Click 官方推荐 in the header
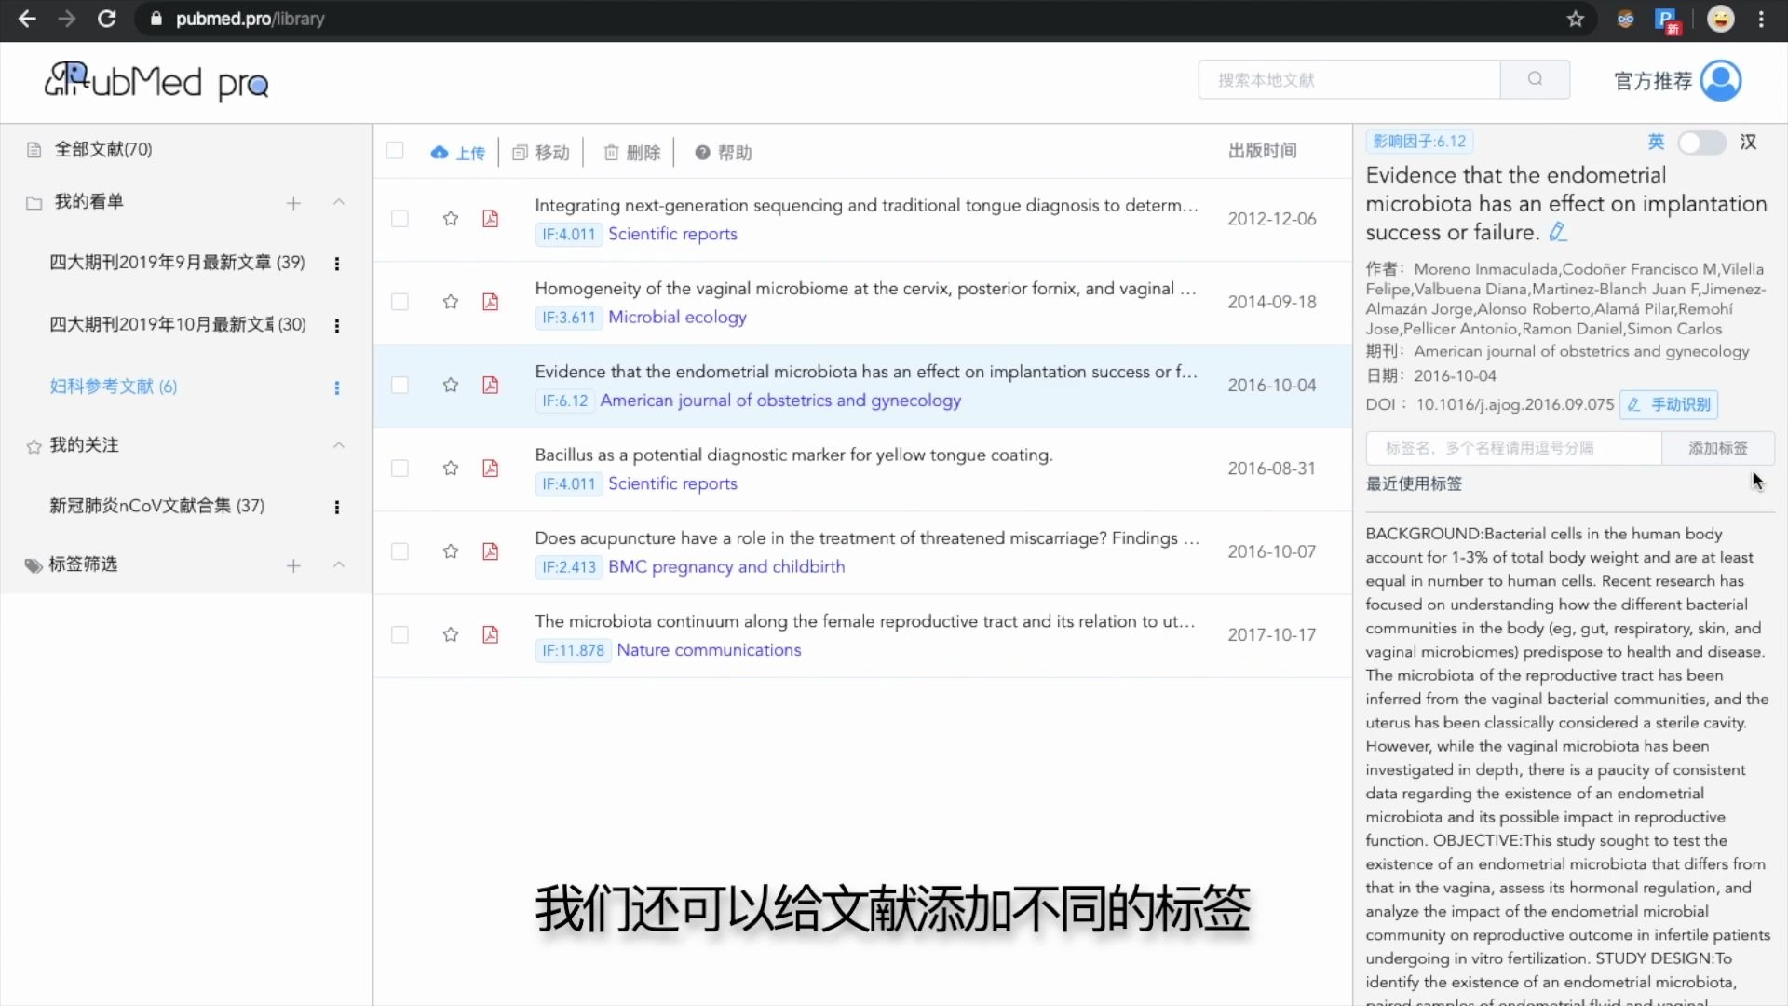1788x1006 pixels. click(x=1653, y=81)
